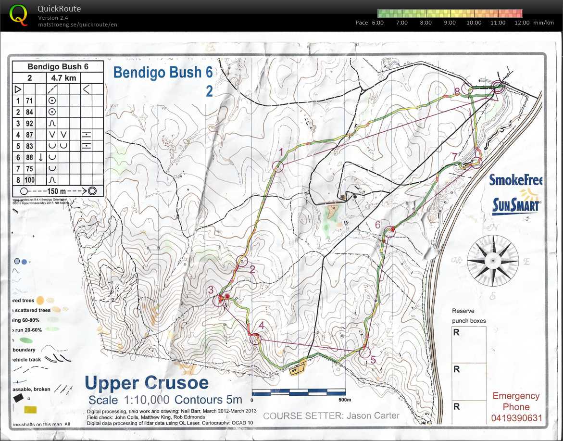Image resolution: width=563 pixels, height=441 pixels.
Task: Click the QuickRoute green Q logo
Action: click(x=19, y=15)
